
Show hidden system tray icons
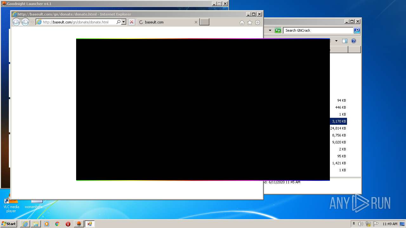click(x=354, y=224)
